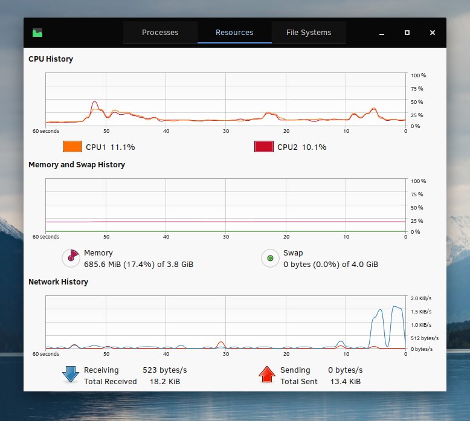The image size is (470, 421).
Task: Click the Memory 685.6 MiB usage text
Action: pyautogui.click(x=138, y=265)
